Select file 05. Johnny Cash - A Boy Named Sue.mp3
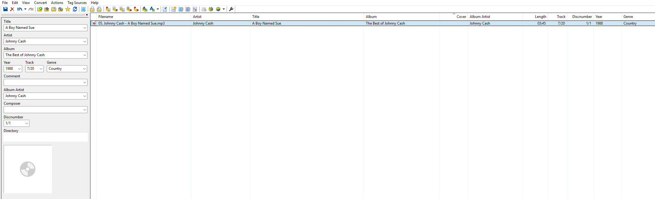 click(x=132, y=23)
